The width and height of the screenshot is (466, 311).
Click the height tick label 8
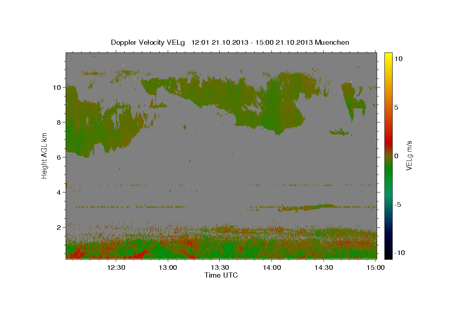pos(59,122)
